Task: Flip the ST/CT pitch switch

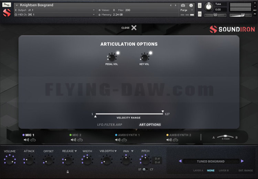Action: [145, 169]
